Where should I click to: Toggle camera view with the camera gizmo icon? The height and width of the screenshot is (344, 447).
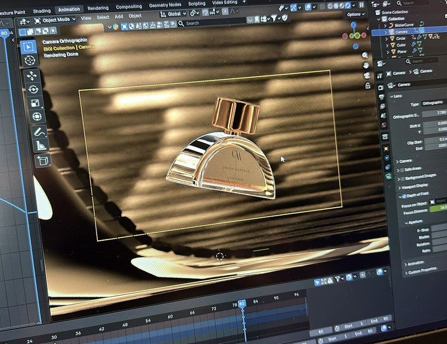367,75
